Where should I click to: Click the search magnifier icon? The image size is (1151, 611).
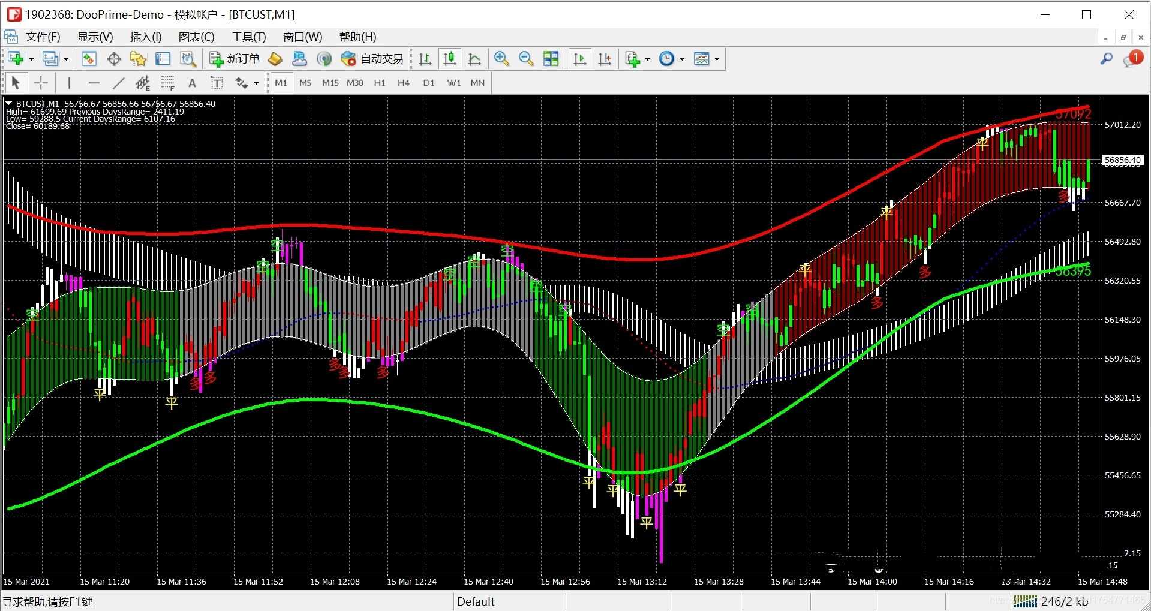pos(1106,59)
